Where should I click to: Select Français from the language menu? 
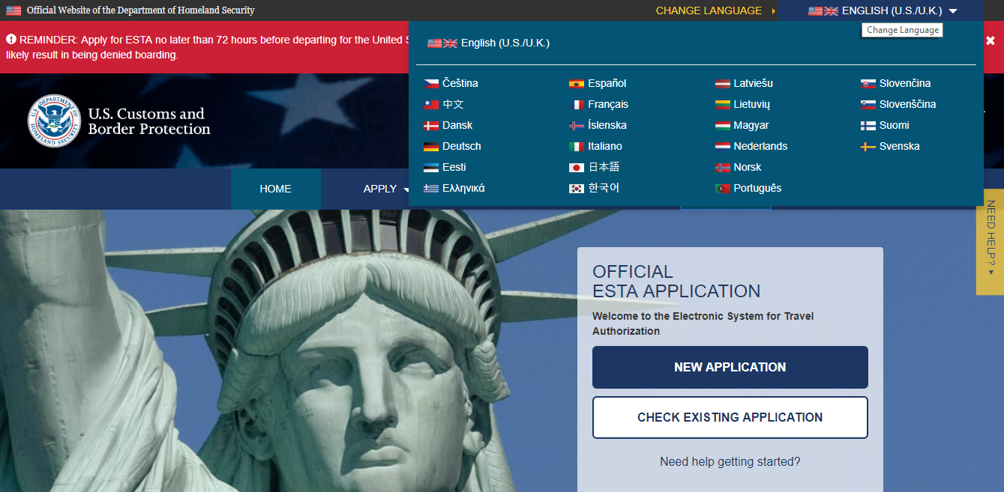pyautogui.click(x=608, y=105)
